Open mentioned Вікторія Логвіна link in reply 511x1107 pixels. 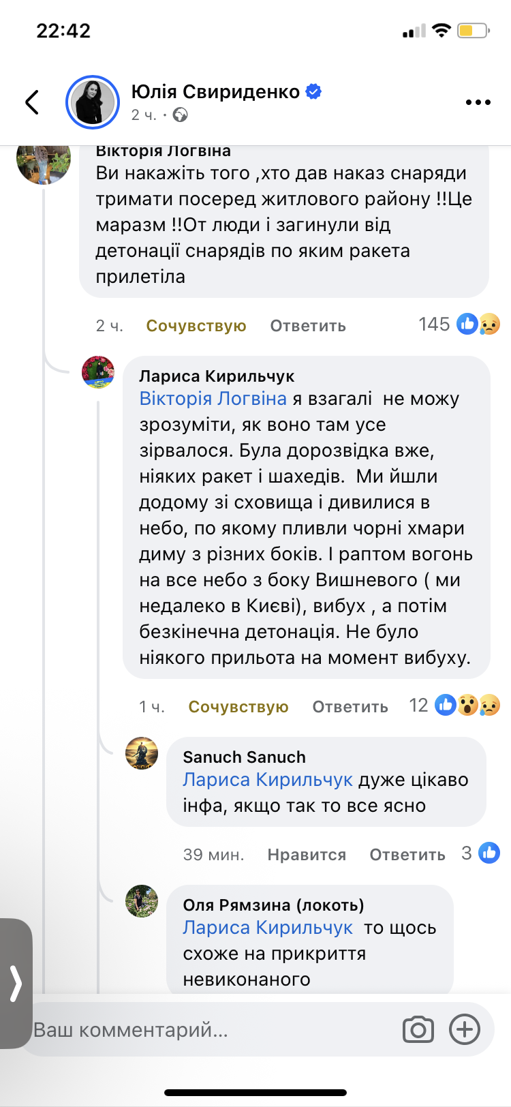click(213, 398)
